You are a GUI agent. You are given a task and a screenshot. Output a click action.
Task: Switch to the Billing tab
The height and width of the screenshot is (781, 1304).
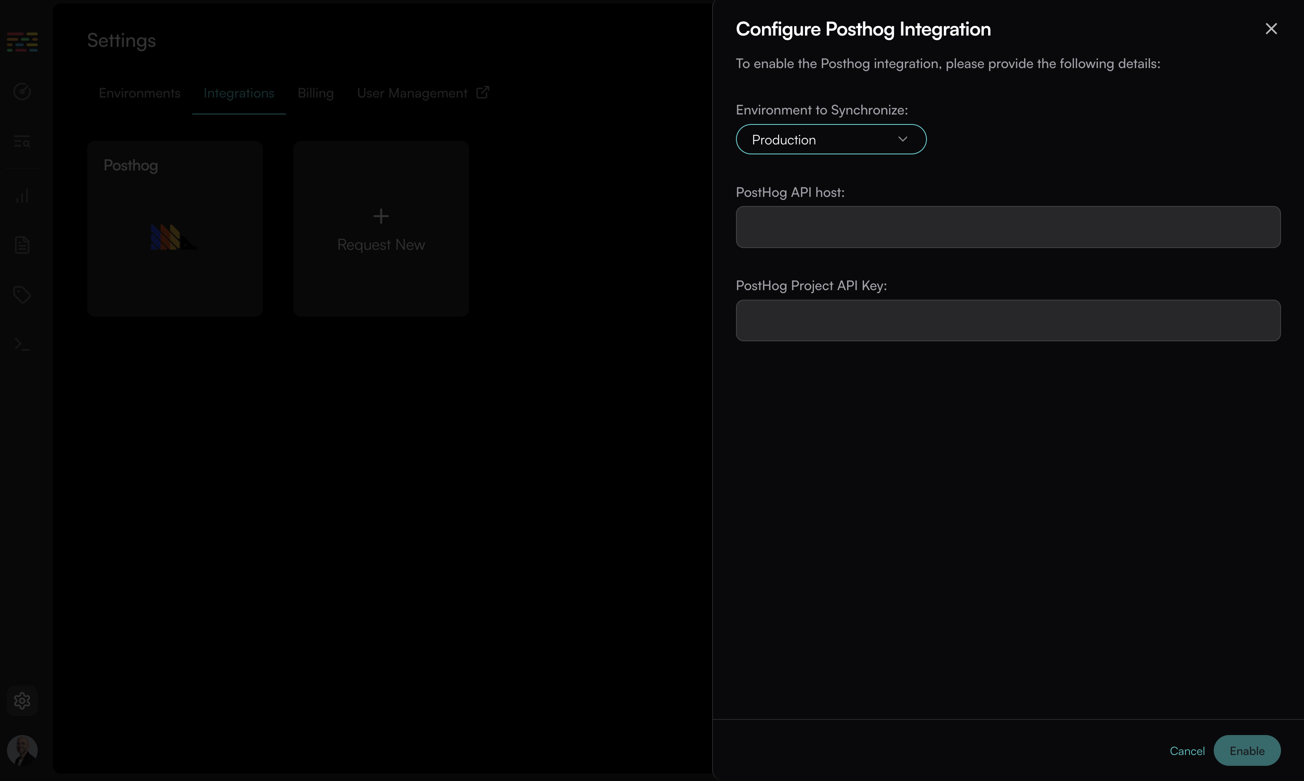tap(315, 93)
